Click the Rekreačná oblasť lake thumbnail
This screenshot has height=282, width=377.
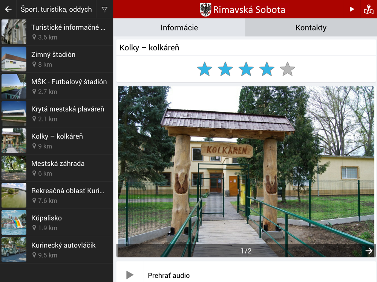point(14,195)
